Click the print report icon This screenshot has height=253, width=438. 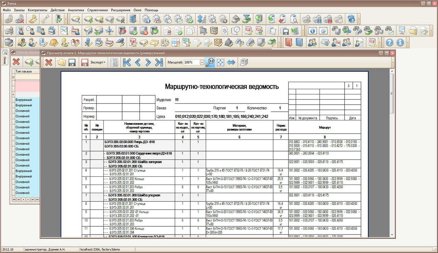243,63
